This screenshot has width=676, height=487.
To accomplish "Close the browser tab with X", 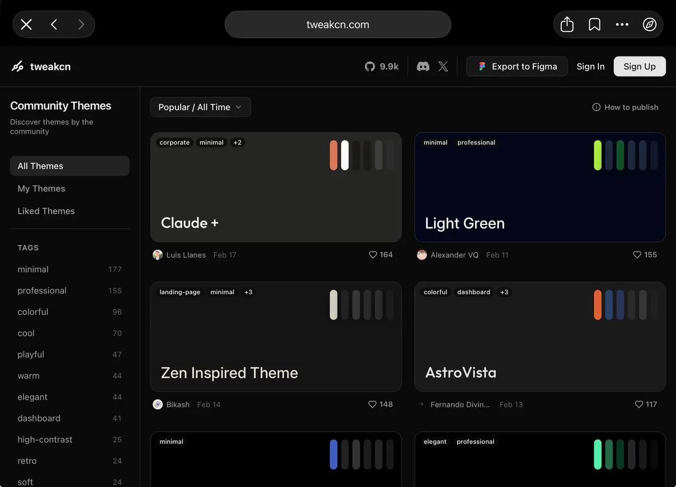I will [26, 24].
